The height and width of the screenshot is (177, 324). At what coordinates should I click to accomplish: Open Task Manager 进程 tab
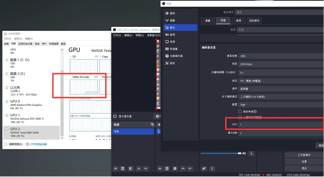click(x=6, y=44)
